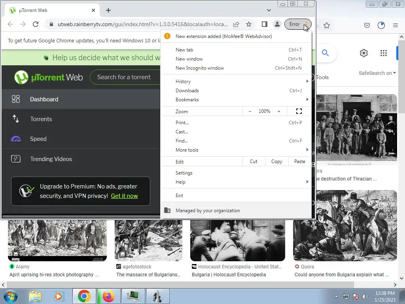Bookmark this tab with Chrome's star icon
405x304 pixels.
pyautogui.click(x=249, y=24)
